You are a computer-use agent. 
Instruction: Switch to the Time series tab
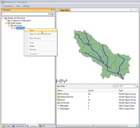19,126
